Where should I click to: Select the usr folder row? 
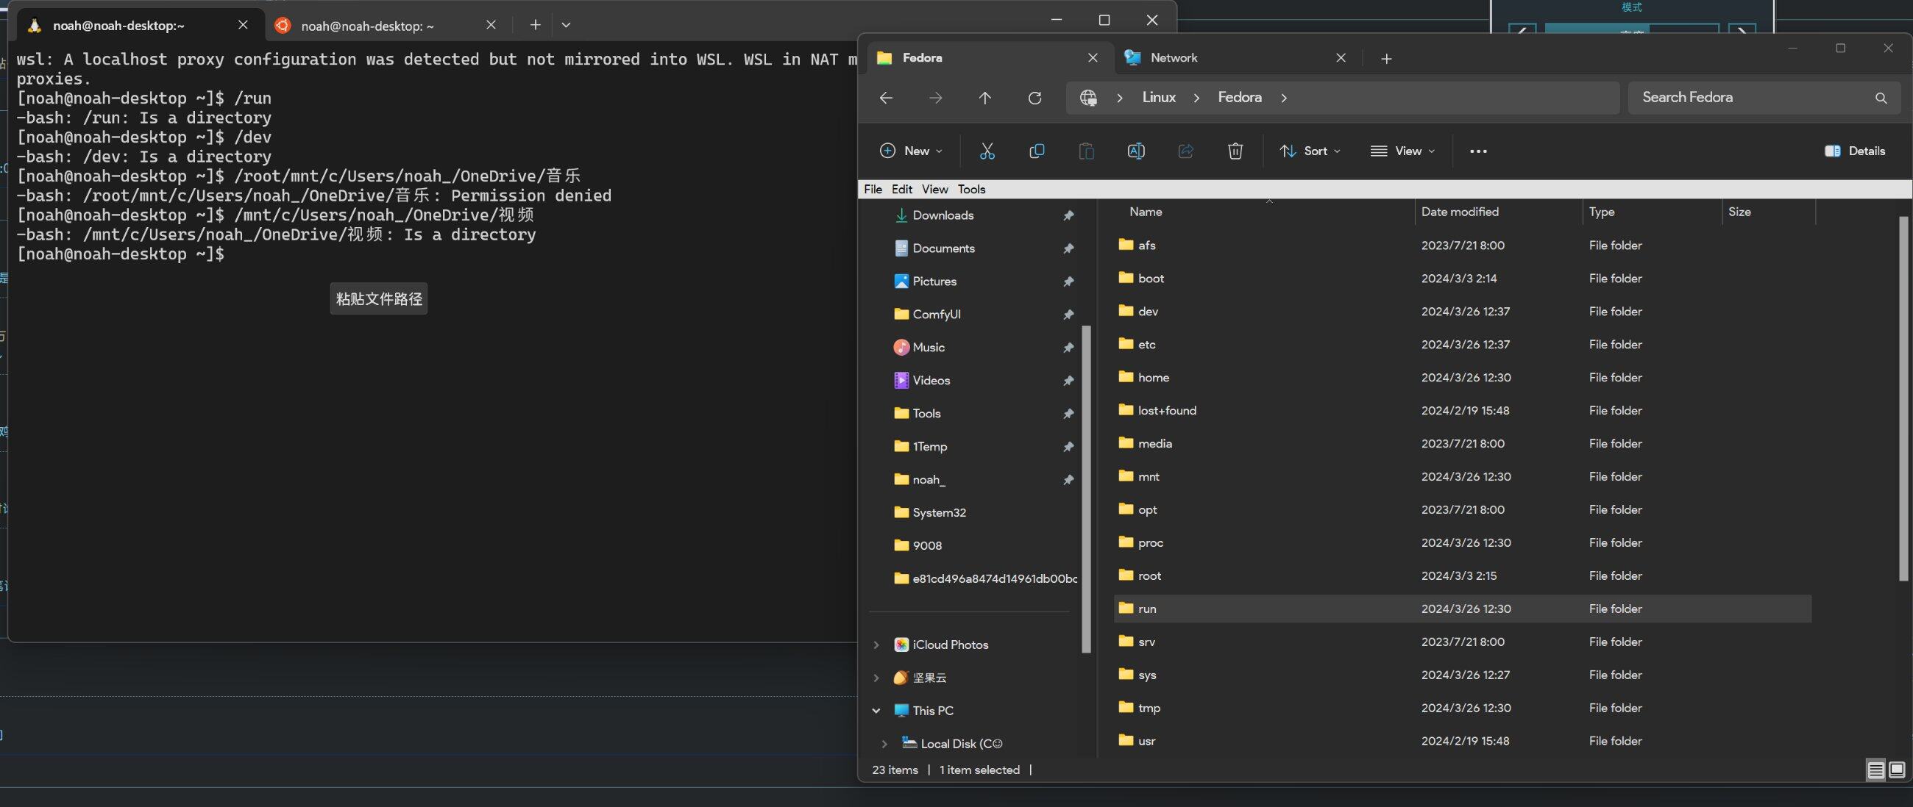coord(1462,741)
